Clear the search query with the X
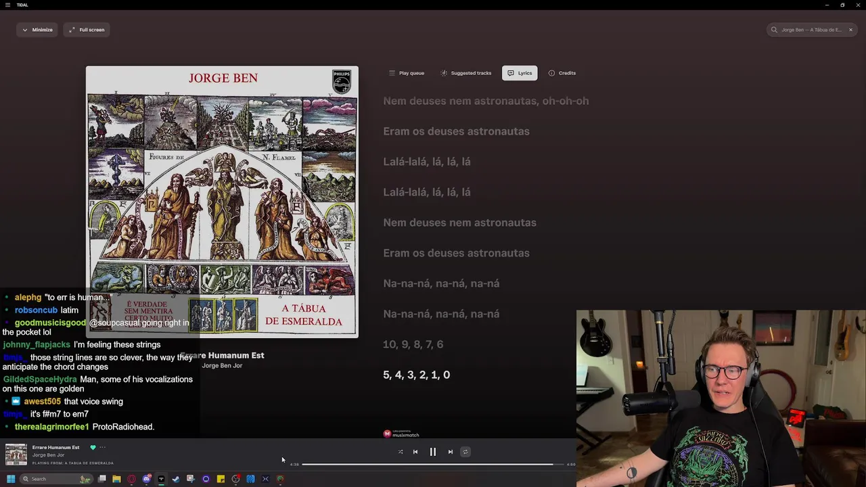The height and width of the screenshot is (487, 866). pyautogui.click(x=850, y=30)
